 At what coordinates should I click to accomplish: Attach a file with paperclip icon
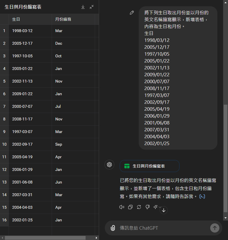113,228
